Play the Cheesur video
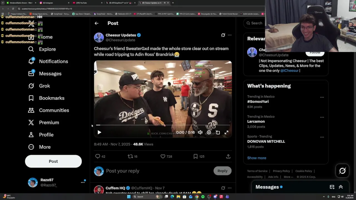The height and width of the screenshot is (200, 356). (x=99, y=132)
